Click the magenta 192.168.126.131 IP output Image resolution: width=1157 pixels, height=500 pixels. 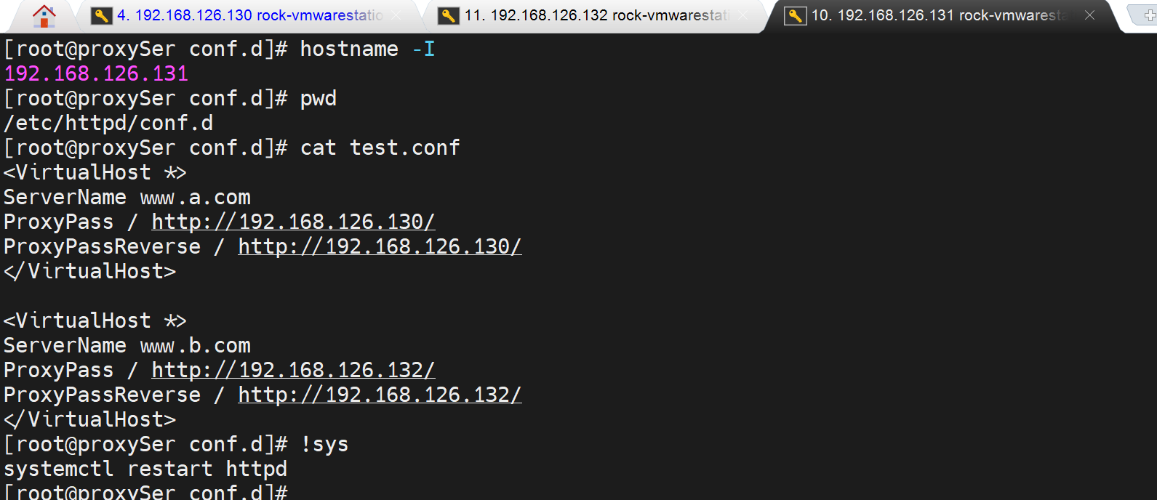96,73
